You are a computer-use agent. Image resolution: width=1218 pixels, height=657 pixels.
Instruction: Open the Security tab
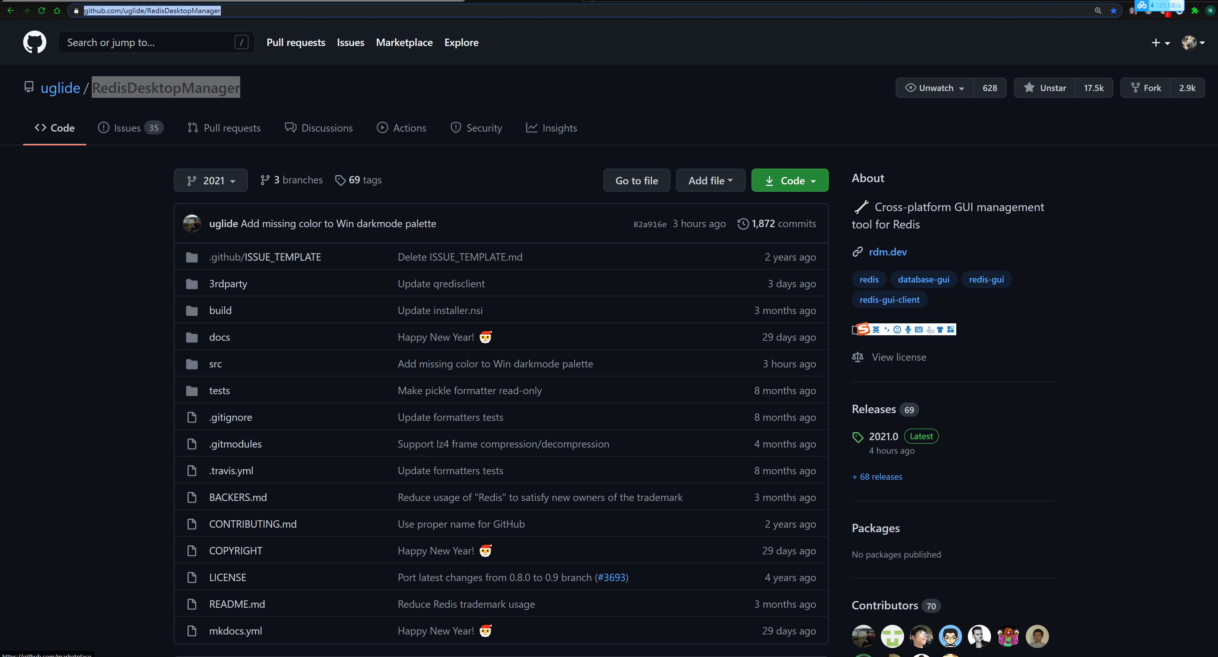[476, 128]
